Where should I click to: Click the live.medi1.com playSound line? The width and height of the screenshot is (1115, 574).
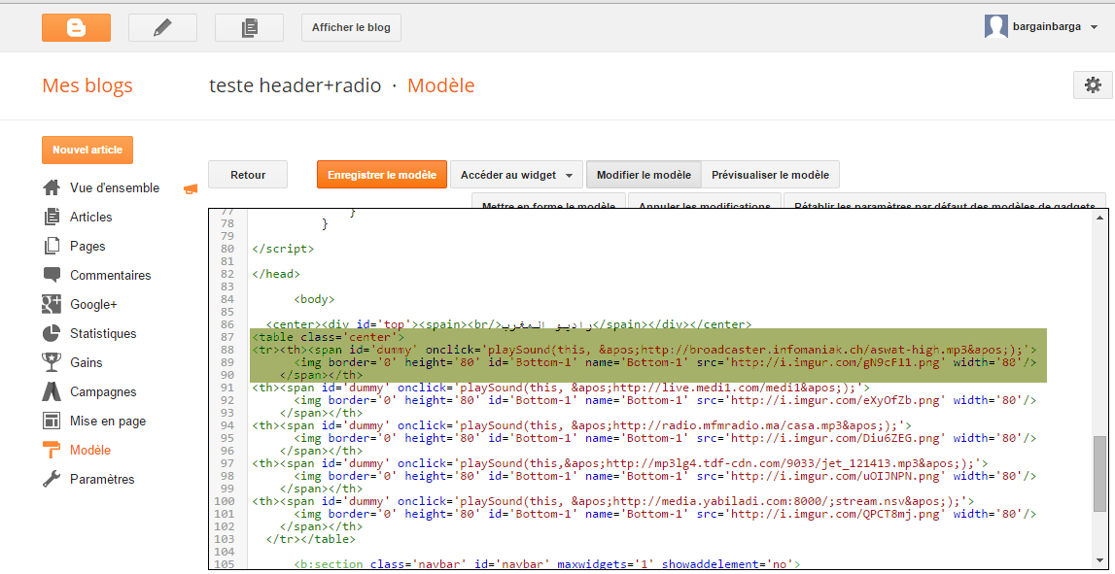(x=561, y=388)
